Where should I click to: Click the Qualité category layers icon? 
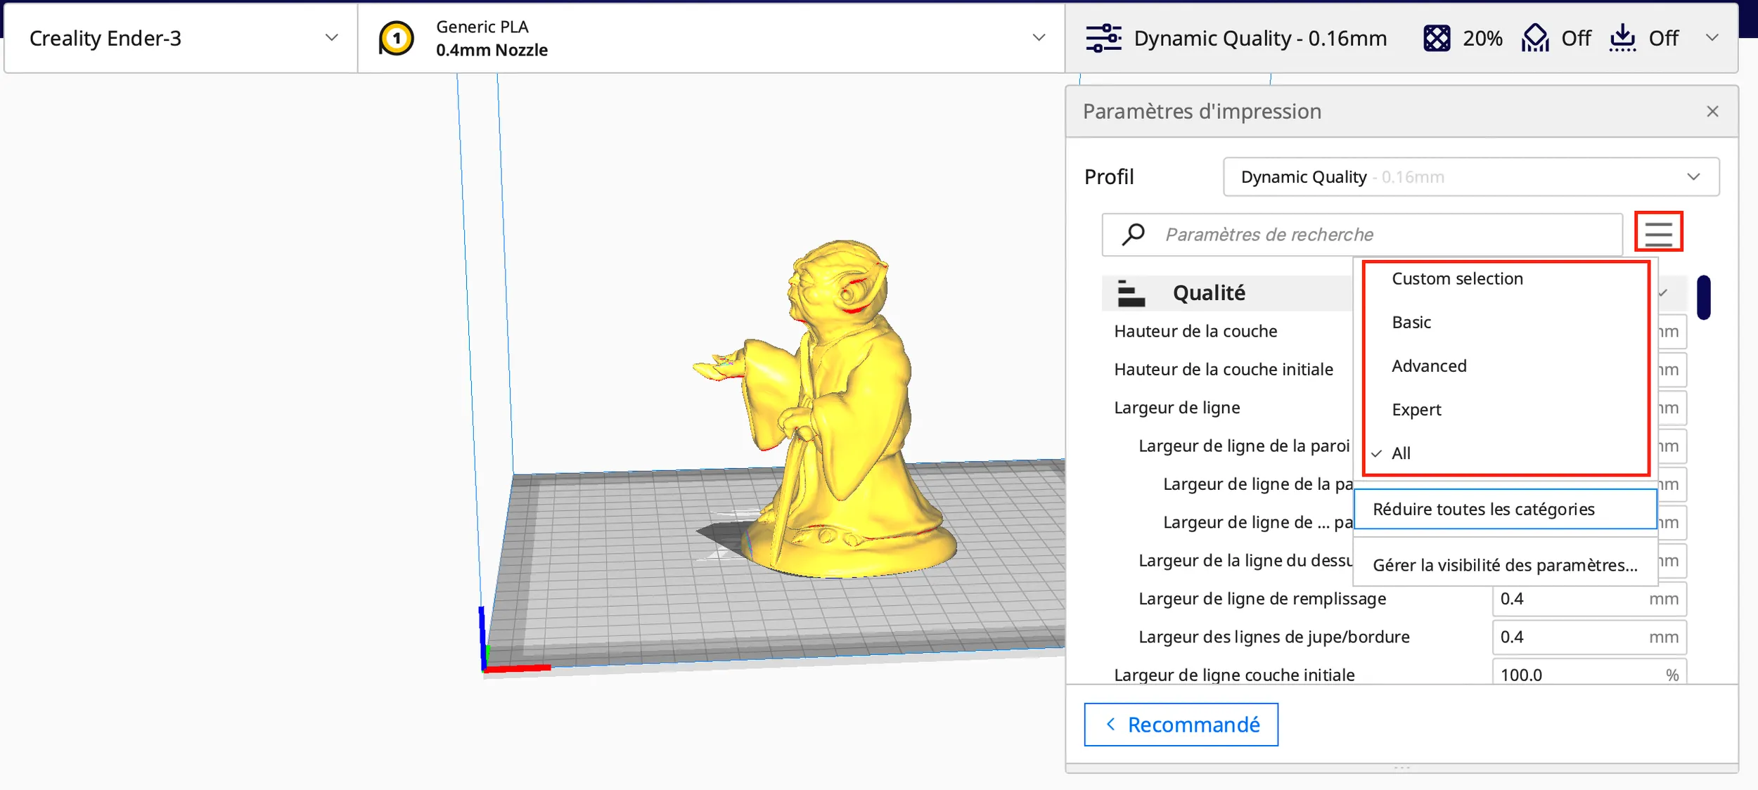[1131, 293]
